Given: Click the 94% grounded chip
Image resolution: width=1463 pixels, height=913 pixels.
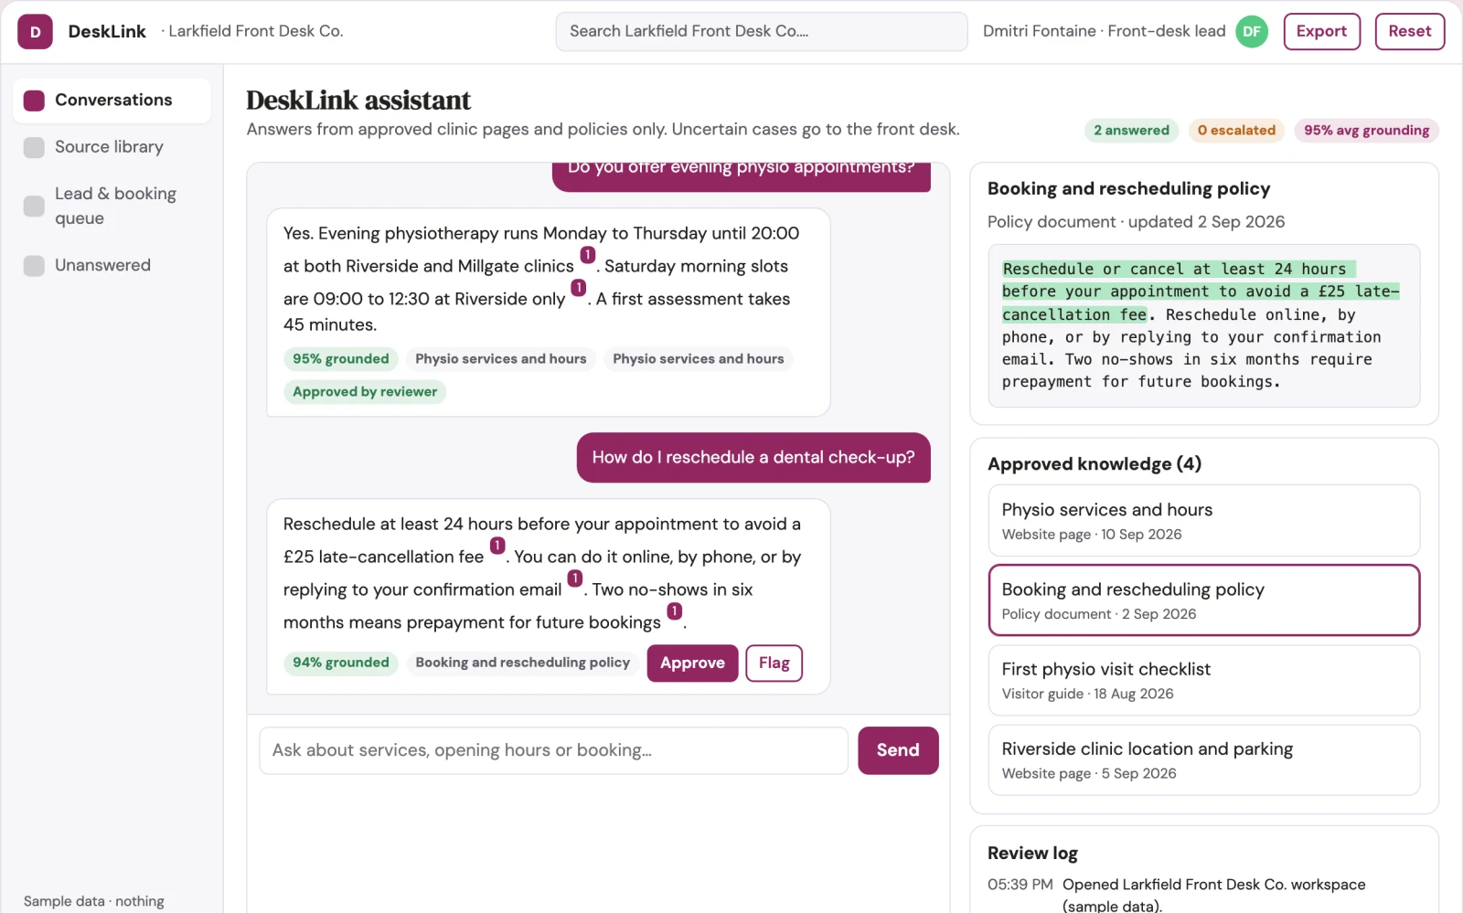Looking at the screenshot, I should (x=341, y=663).
